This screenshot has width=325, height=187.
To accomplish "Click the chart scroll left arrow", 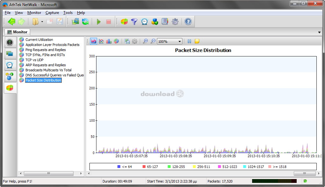I will tap(89, 173).
